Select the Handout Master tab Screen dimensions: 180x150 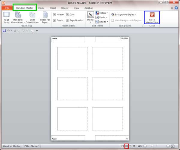[x=25, y=8]
